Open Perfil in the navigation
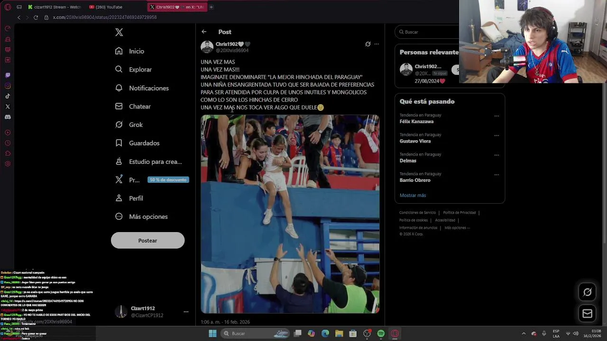This screenshot has width=607, height=341. coord(129,198)
